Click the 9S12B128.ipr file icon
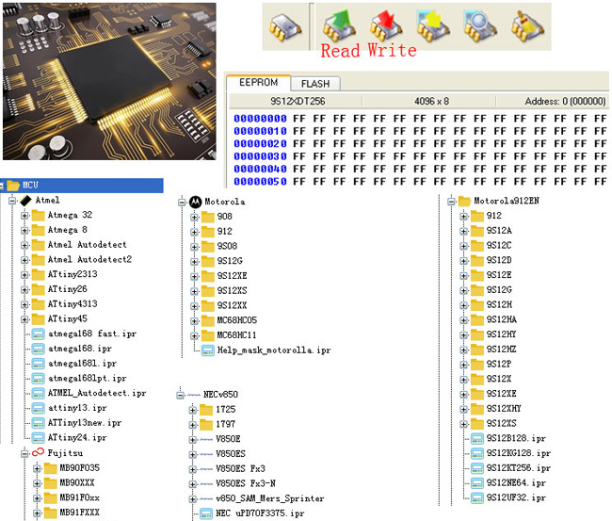This screenshot has width=612, height=521. [477, 439]
